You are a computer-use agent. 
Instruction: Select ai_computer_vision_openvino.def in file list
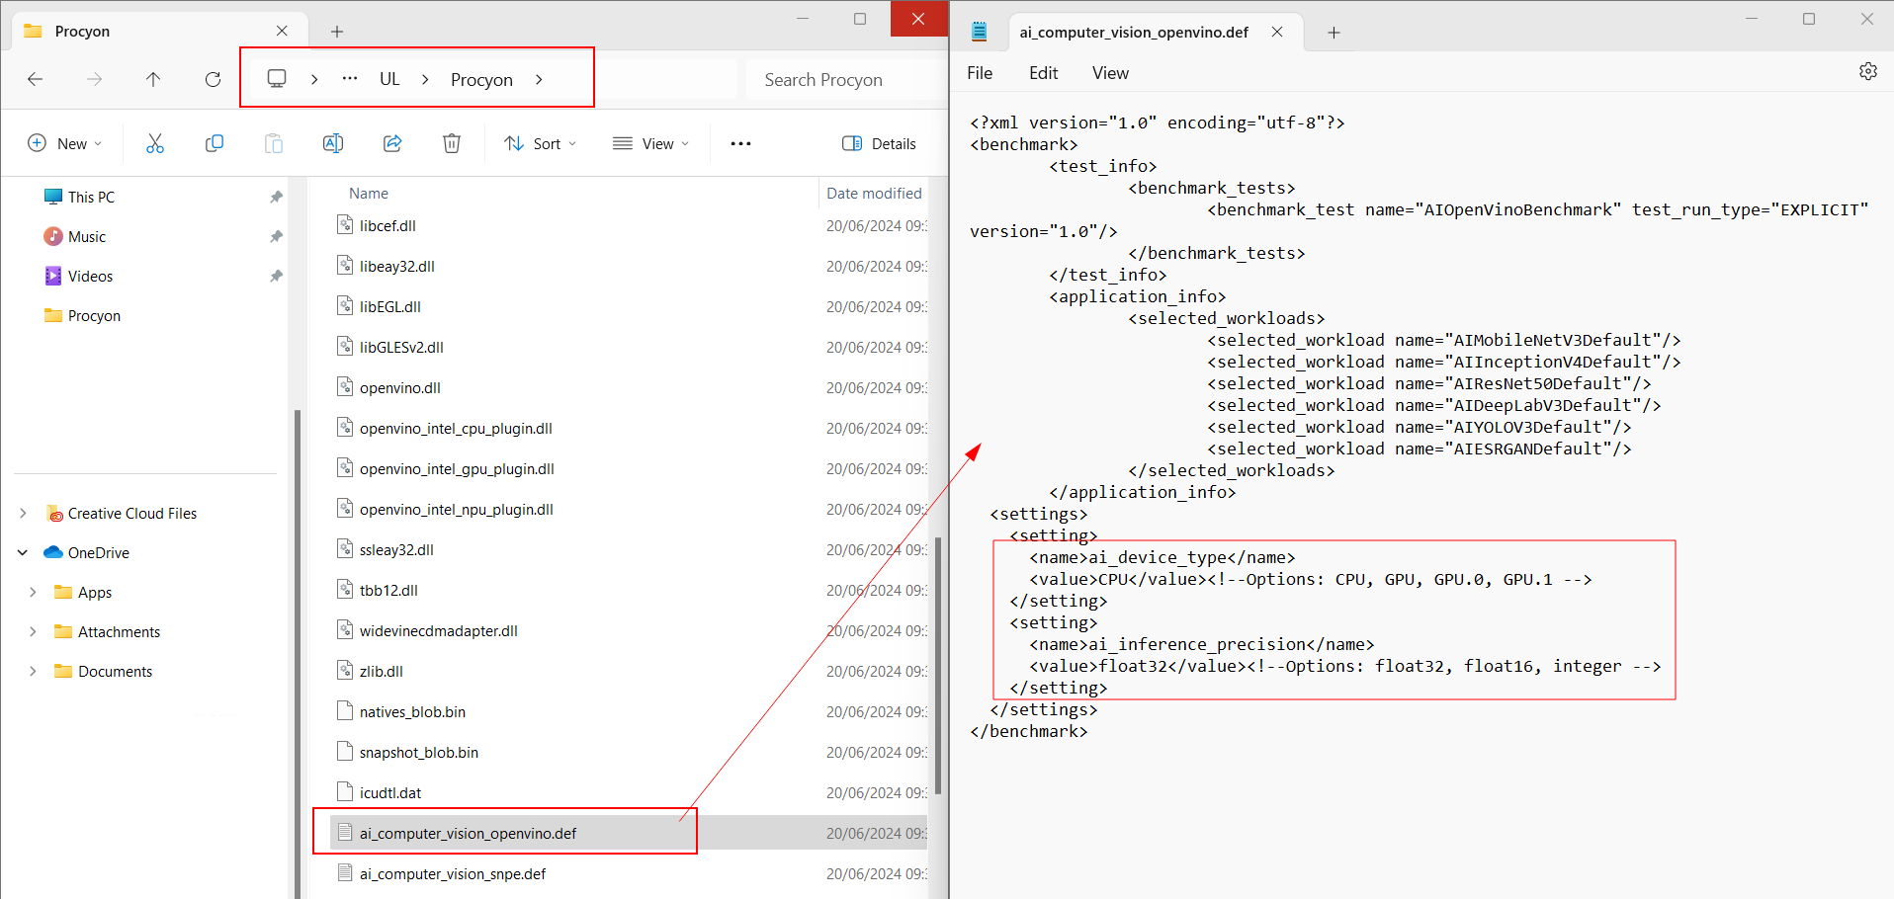[x=468, y=833]
